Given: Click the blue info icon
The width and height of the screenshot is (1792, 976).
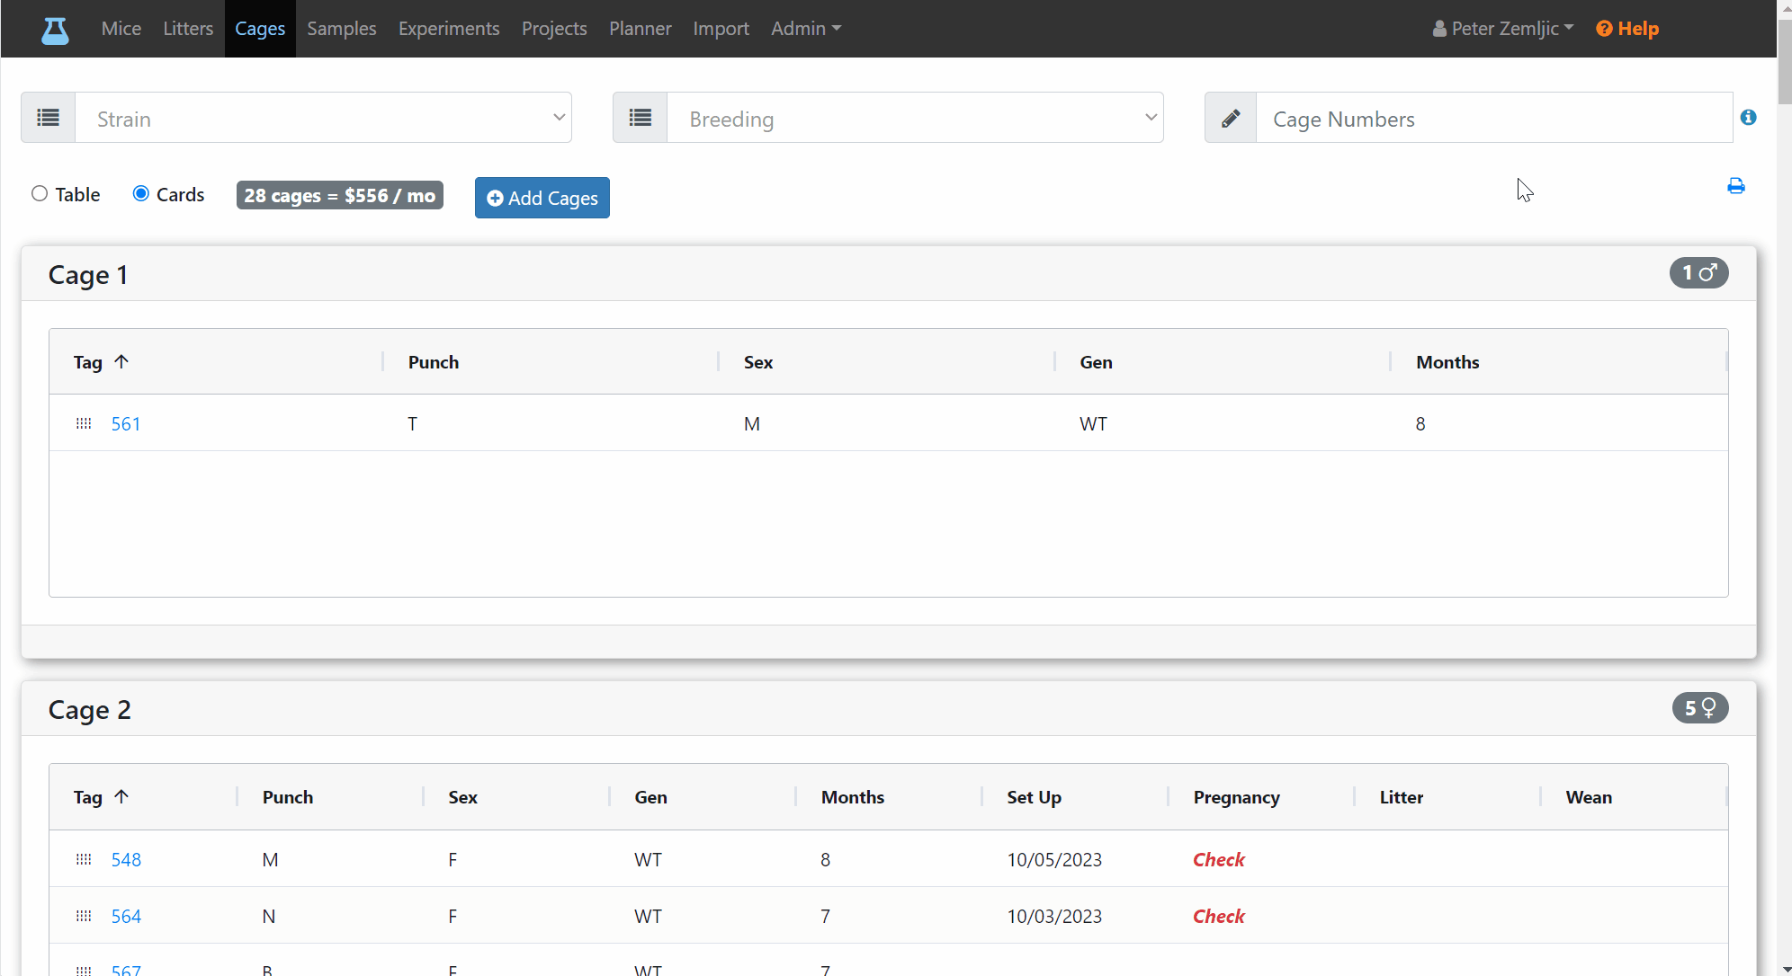Looking at the screenshot, I should (x=1748, y=118).
